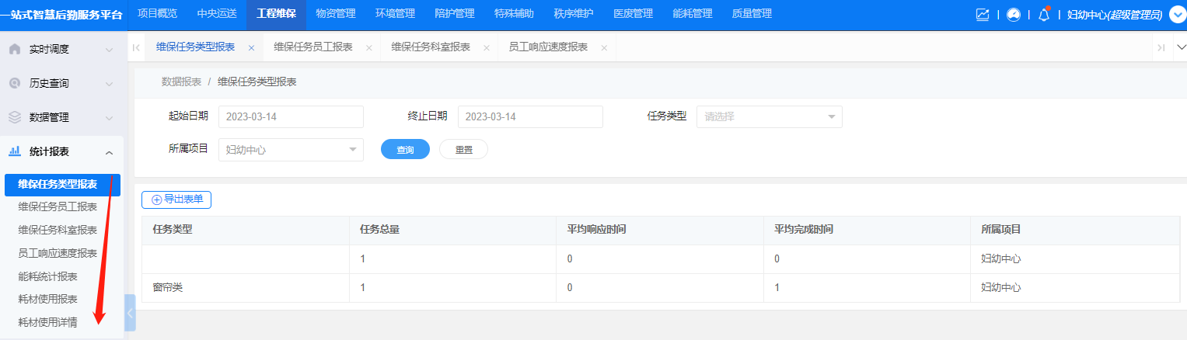This screenshot has height=340, width=1187.
Task: Click 妇幼中心(超级管理员) user label
Action: pos(1115,15)
